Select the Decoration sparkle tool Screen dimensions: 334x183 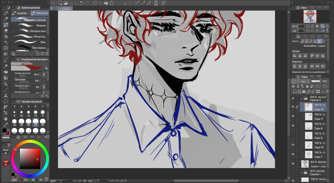tap(6, 42)
